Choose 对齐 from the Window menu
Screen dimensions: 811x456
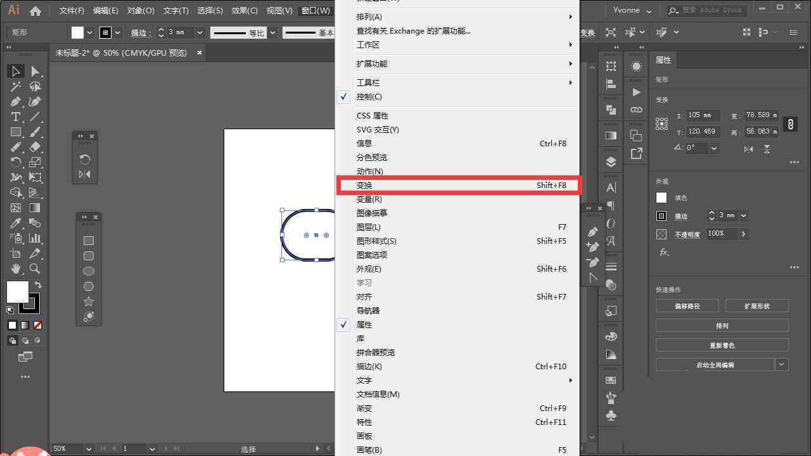[457, 297]
